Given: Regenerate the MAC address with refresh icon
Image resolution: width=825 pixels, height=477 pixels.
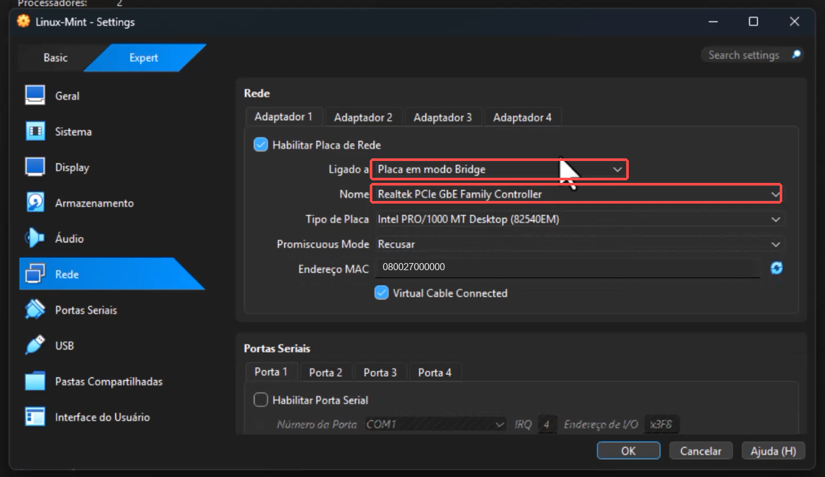Looking at the screenshot, I should point(776,268).
